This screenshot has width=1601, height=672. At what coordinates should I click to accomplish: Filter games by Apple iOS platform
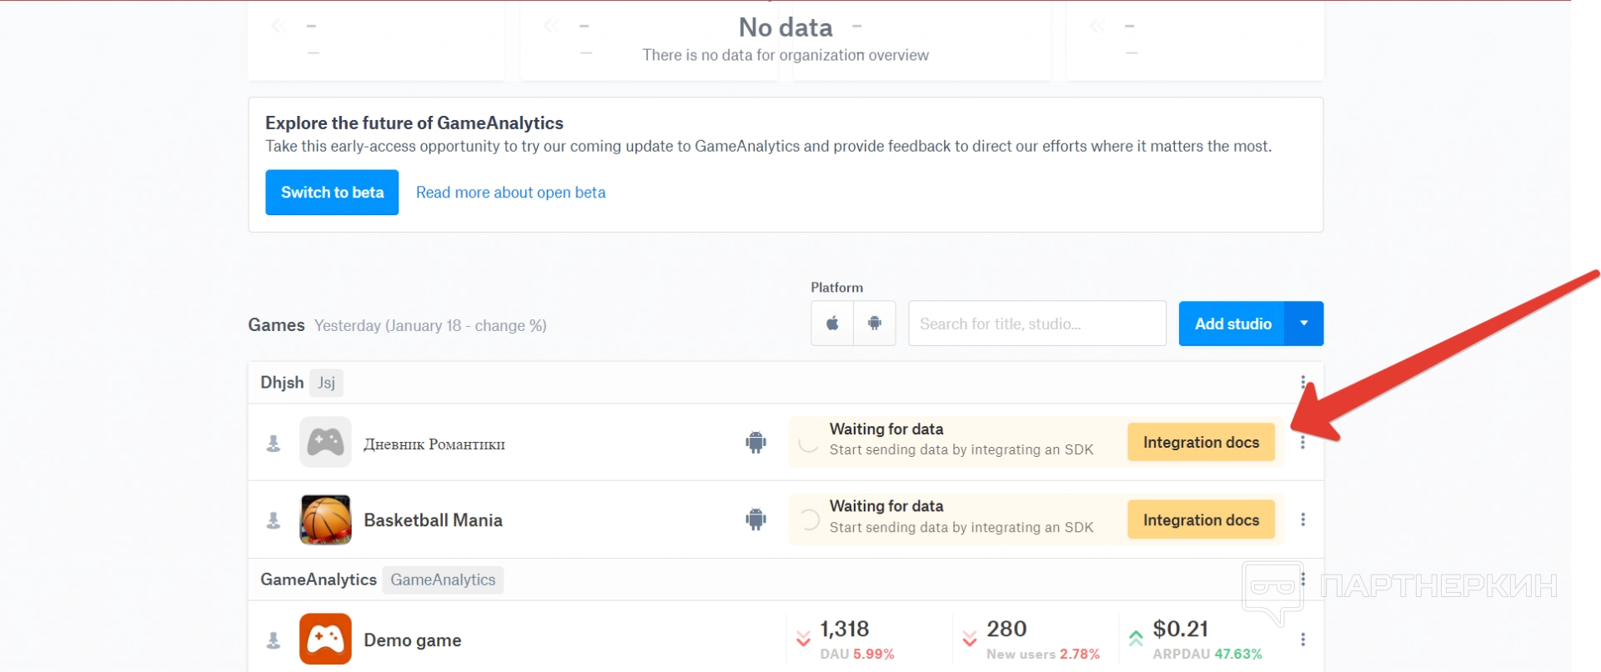coord(832,323)
